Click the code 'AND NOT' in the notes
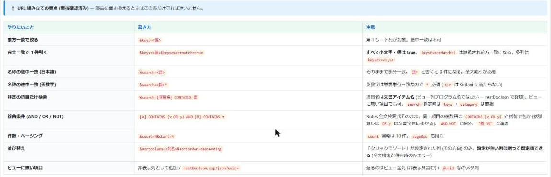The width and height of the screenshot is (551, 177). click(x=449, y=123)
